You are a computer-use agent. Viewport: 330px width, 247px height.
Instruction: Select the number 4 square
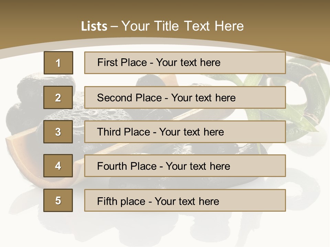[58, 166]
